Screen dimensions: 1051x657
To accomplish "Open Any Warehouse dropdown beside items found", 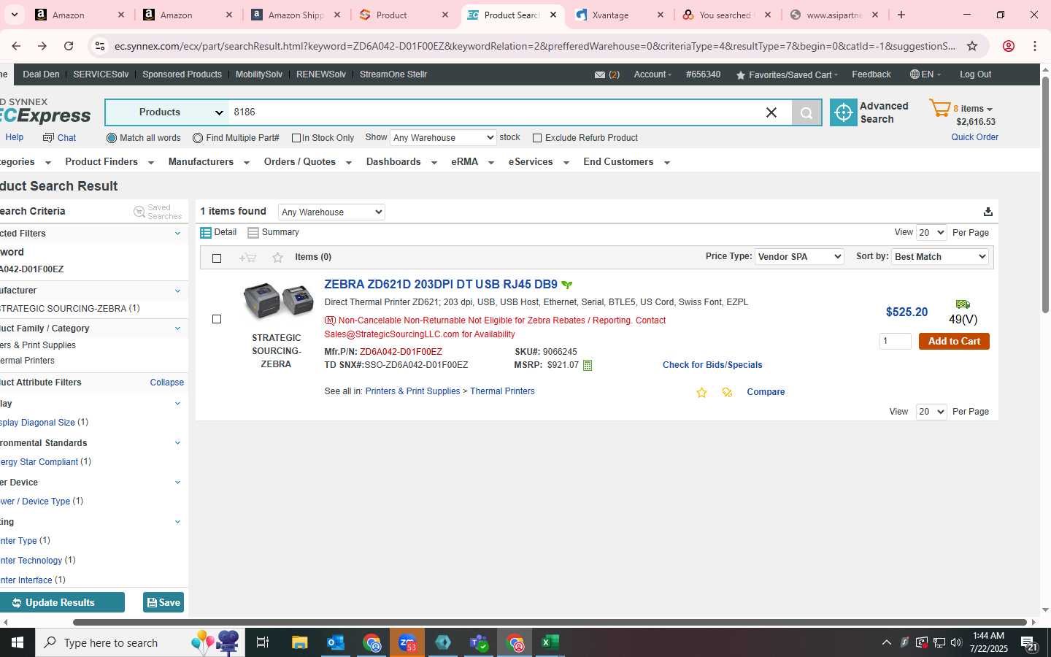I will click(331, 212).
